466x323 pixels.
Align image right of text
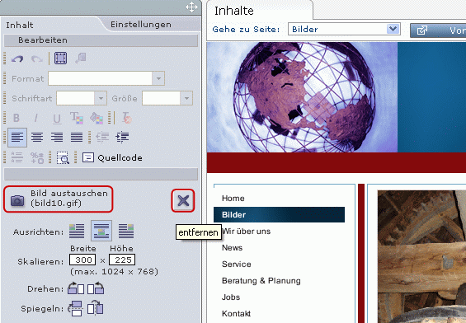pos(126,231)
